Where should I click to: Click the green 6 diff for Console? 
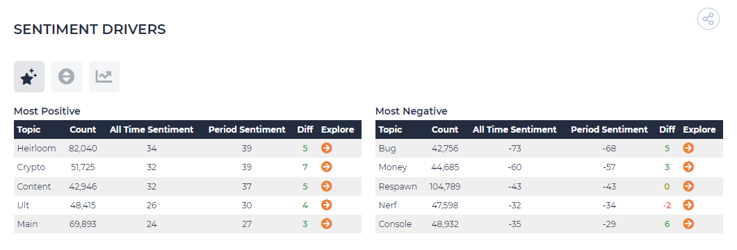coord(667,224)
